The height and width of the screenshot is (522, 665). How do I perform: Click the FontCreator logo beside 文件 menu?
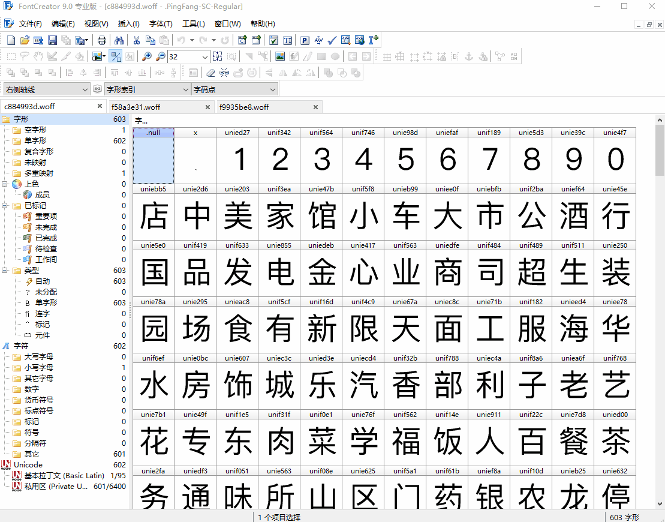point(8,23)
